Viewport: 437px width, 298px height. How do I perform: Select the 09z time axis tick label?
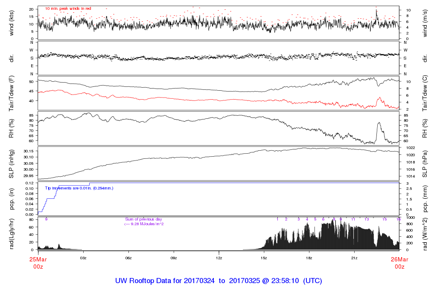[174, 258]
